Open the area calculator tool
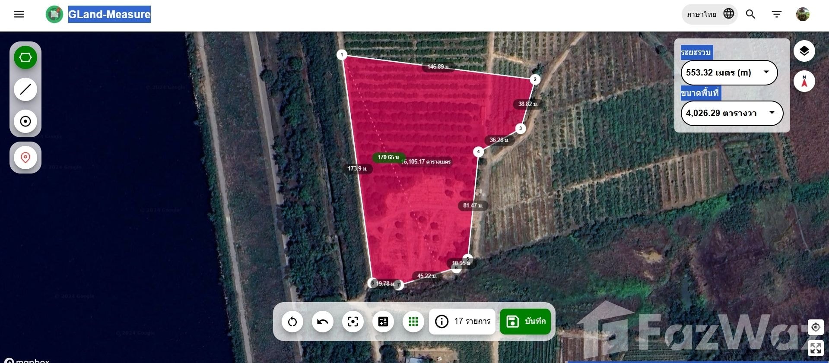Image resolution: width=829 pixels, height=363 pixels. tap(383, 322)
